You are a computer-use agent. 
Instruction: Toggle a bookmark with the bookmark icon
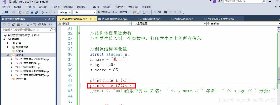click(166, 12)
